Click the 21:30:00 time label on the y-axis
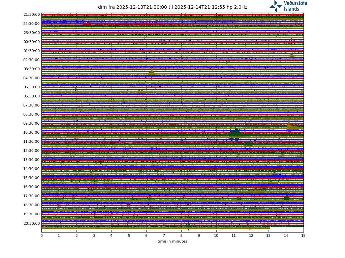Viewport: 345px width, 258px height. coord(32,15)
